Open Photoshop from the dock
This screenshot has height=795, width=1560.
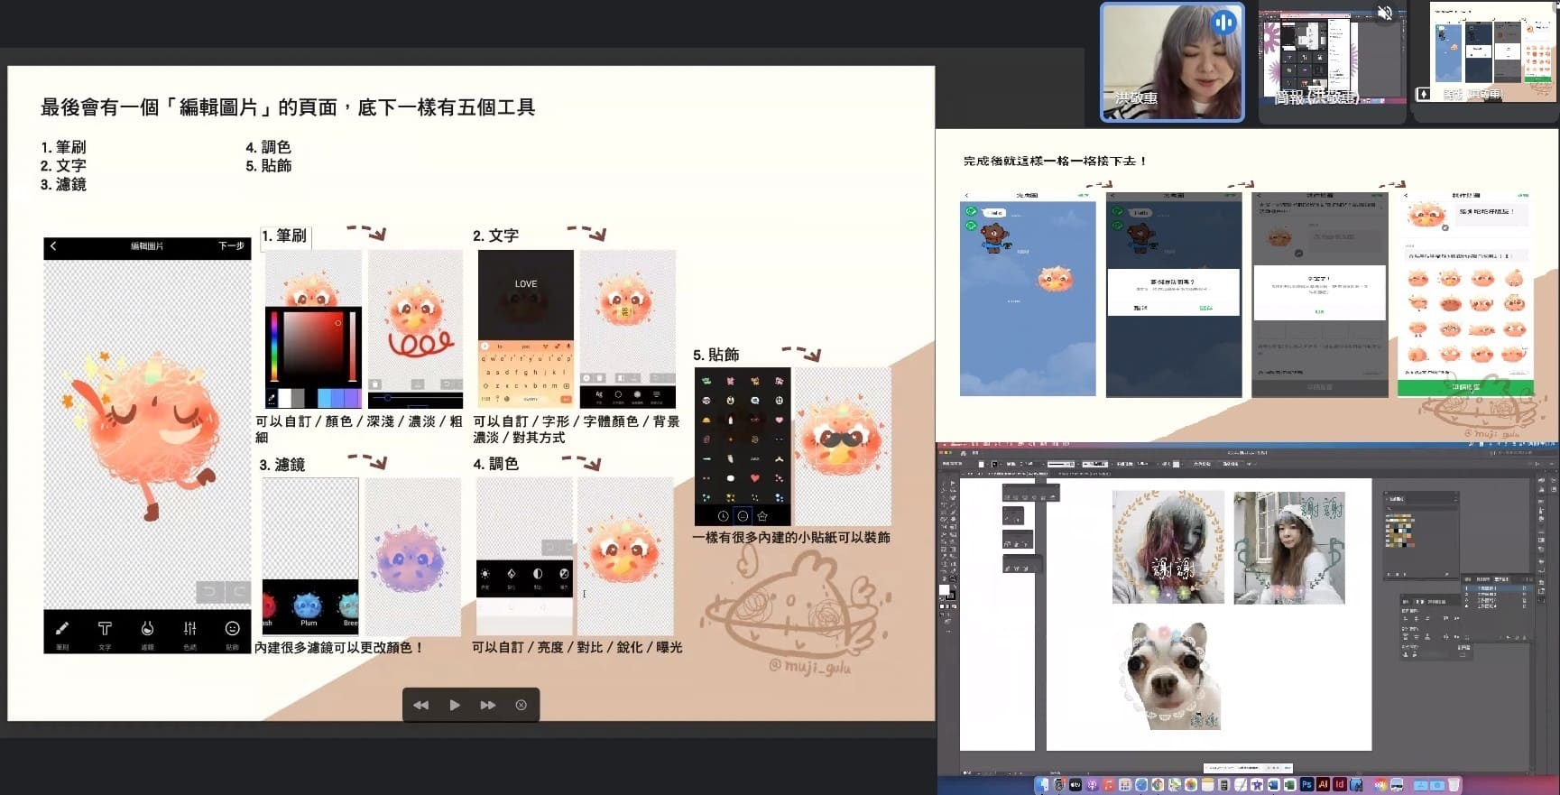click(x=1306, y=785)
